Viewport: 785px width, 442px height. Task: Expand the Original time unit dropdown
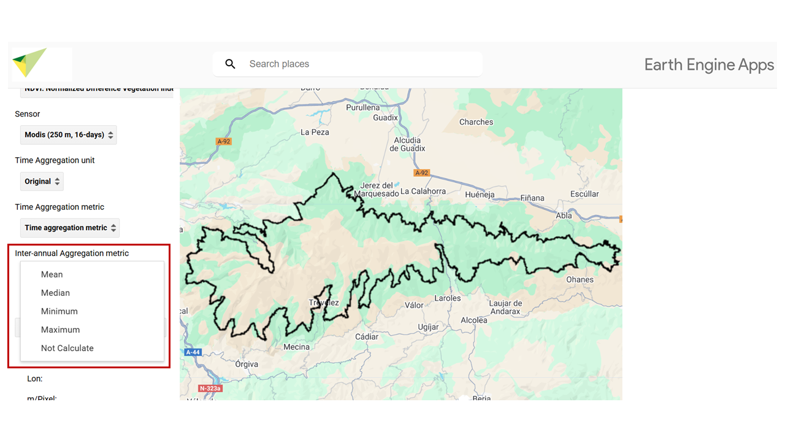(x=42, y=182)
